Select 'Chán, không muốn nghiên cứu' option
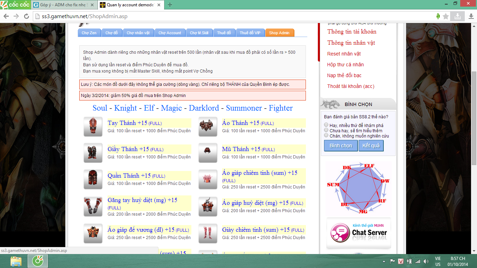This screenshot has width=477, height=268. pyautogui.click(x=326, y=135)
